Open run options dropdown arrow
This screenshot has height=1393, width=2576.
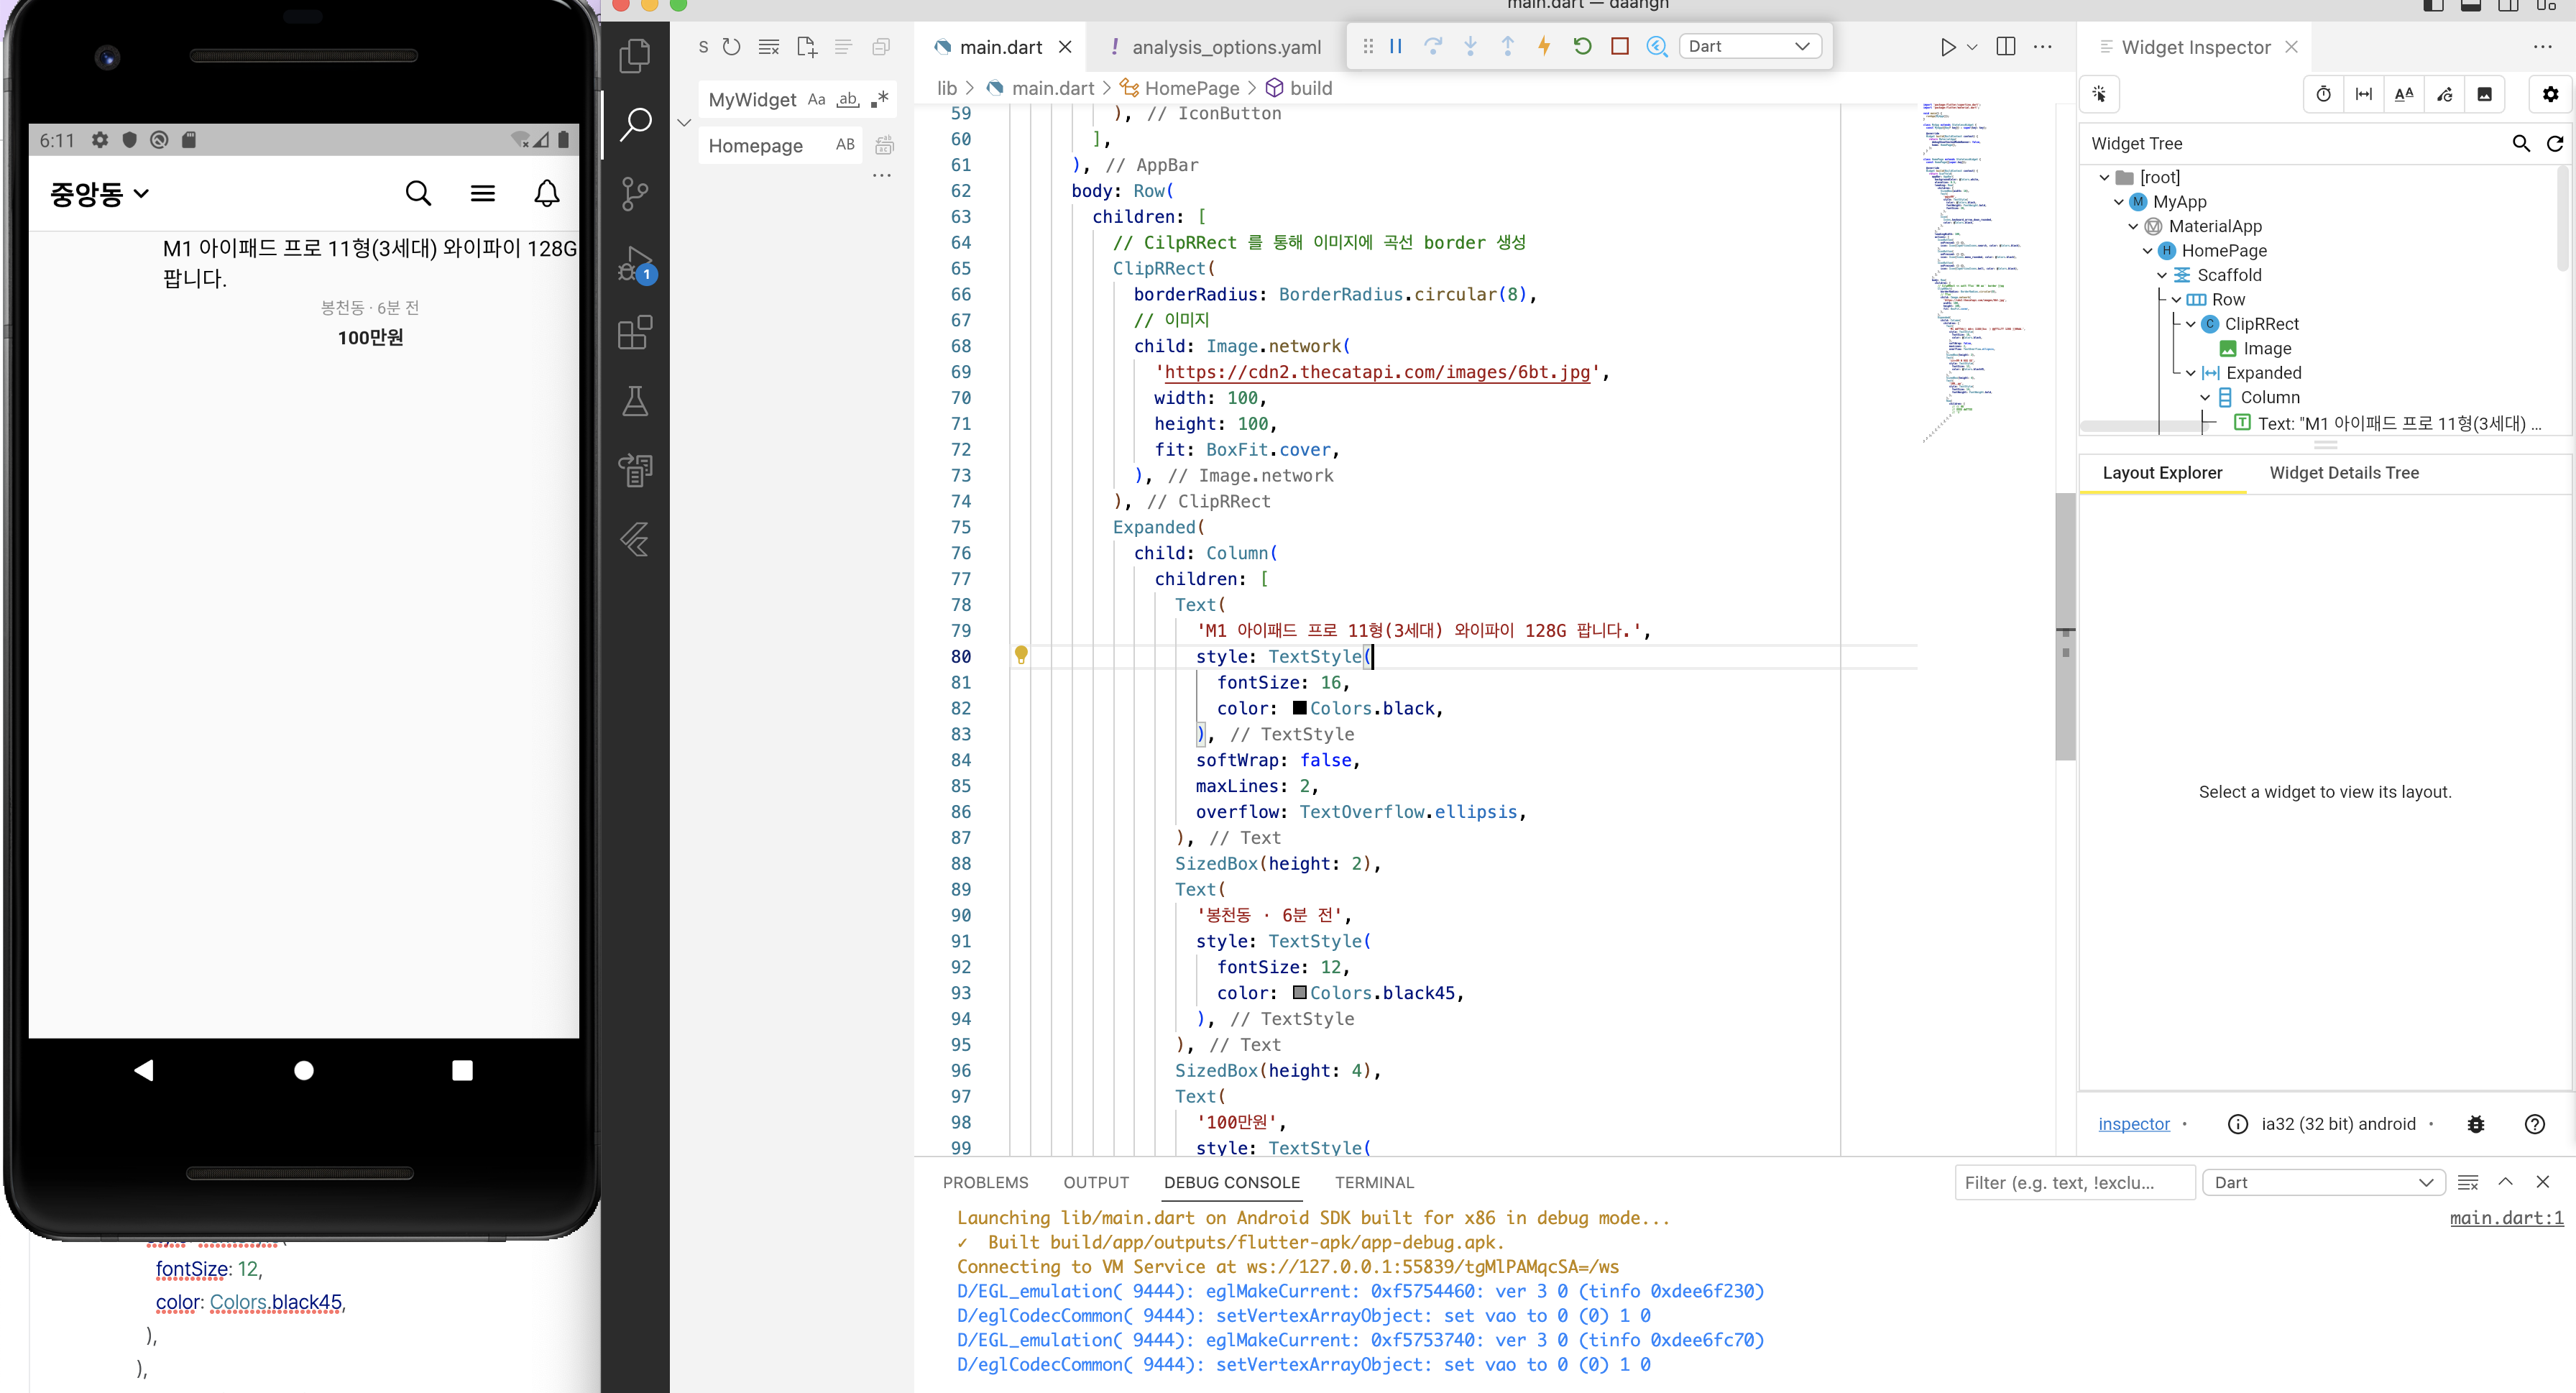1973,47
